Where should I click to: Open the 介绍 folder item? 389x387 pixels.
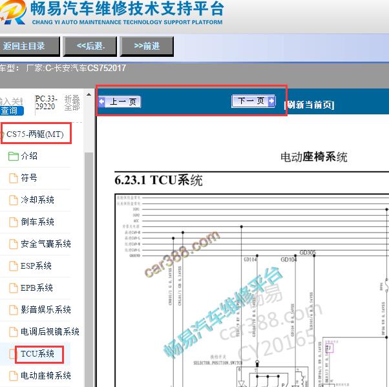tap(29, 156)
